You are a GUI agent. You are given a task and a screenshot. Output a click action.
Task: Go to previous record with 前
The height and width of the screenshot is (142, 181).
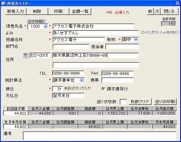point(150,11)
